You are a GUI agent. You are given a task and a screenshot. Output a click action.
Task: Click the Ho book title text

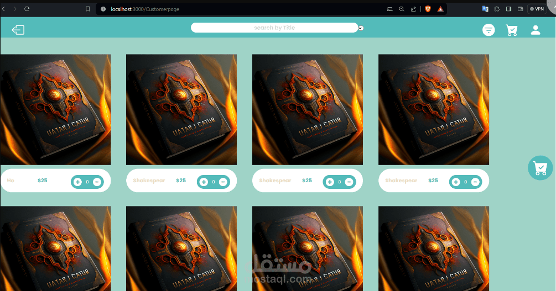click(11, 181)
